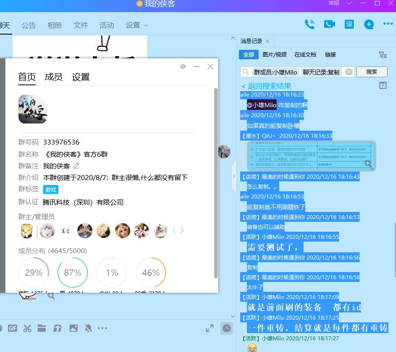Switch to the 成员 tab
The height and width of the screenshot is (352, 396).
(53, 77)
